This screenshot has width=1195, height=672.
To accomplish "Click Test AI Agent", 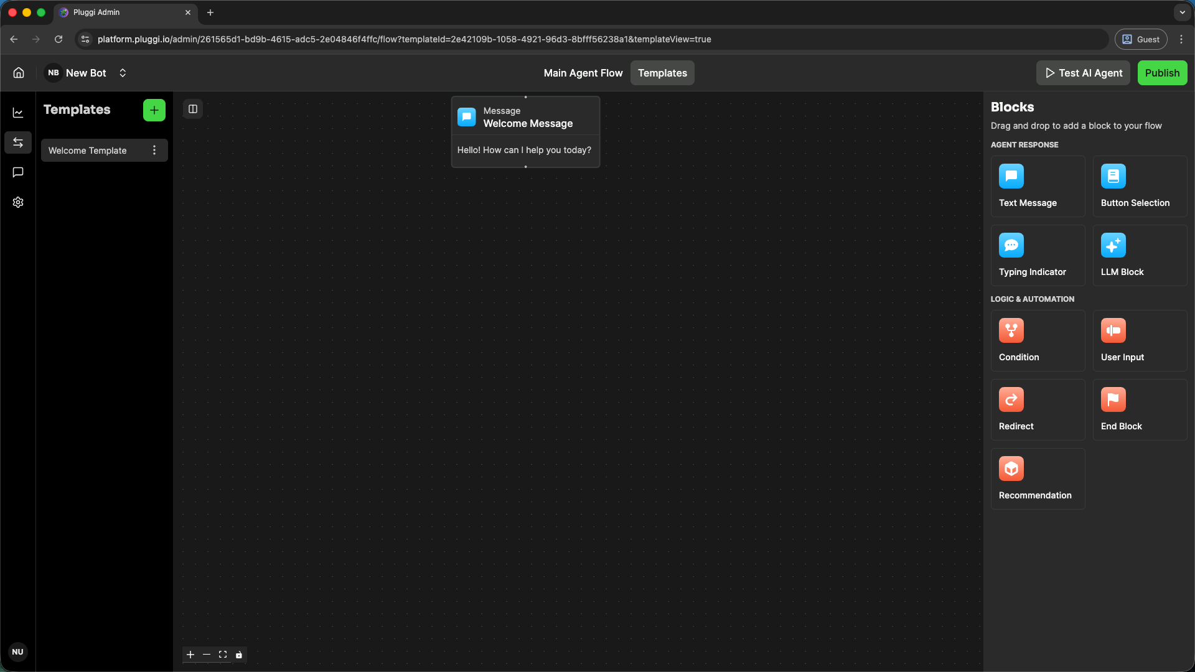I will tap(1082, 73).
